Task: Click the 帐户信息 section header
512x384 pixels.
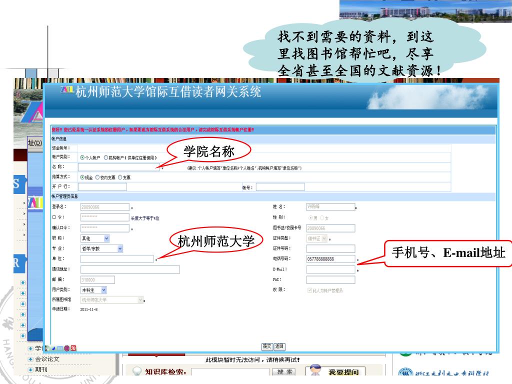Action: [59, 139]
